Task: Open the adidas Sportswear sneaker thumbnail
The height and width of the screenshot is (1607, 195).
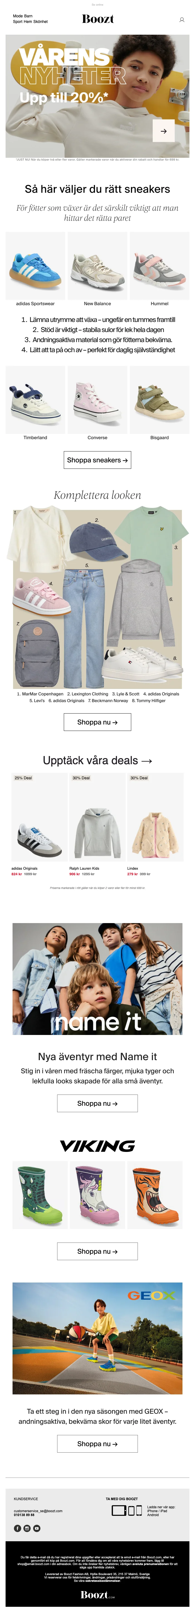Action: click(35, 266)
